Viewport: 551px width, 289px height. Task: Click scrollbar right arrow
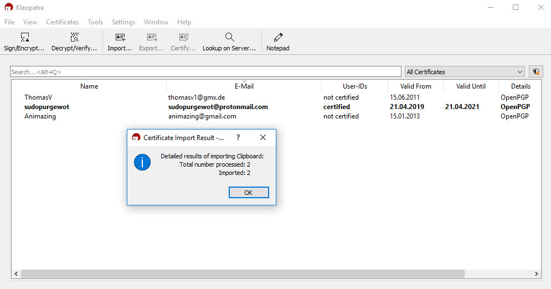pos(536,273)
